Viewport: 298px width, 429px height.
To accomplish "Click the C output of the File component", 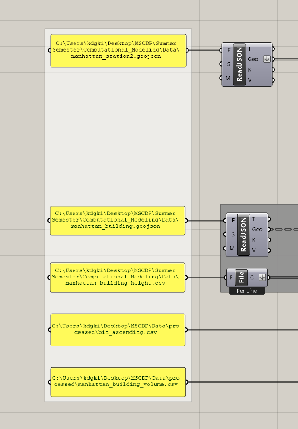I will (x=252, y=278).
